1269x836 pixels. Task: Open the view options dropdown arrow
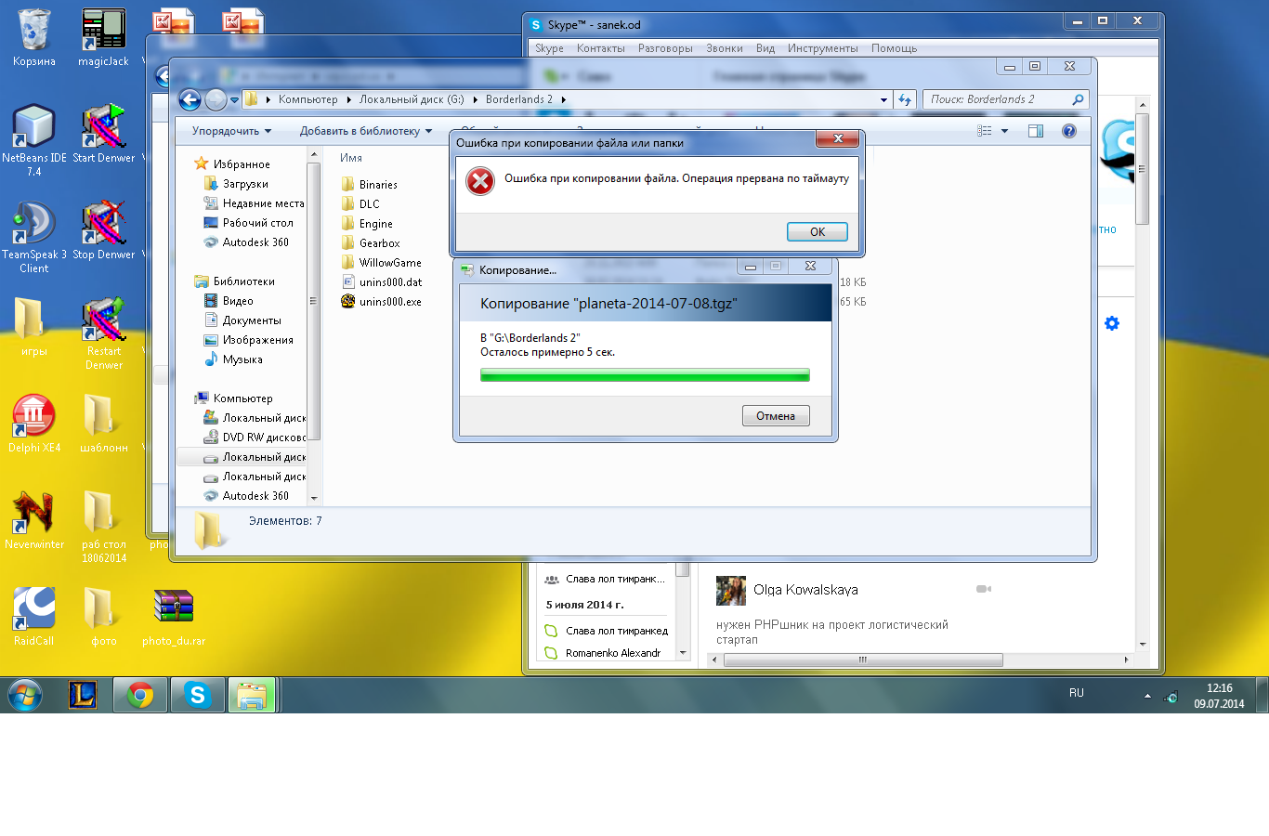[x=1004, y=131]
